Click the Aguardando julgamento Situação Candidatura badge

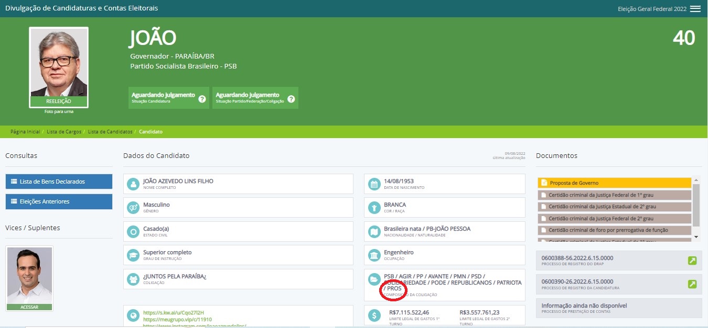click(169, 98)
